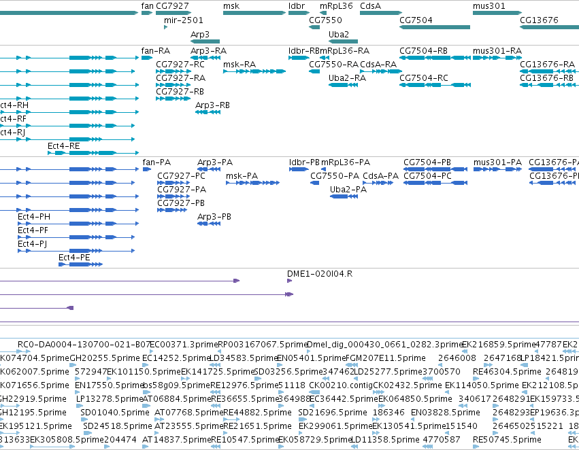Click the CG7927-PC protein label
579x450 pixels.
point(181,176)
